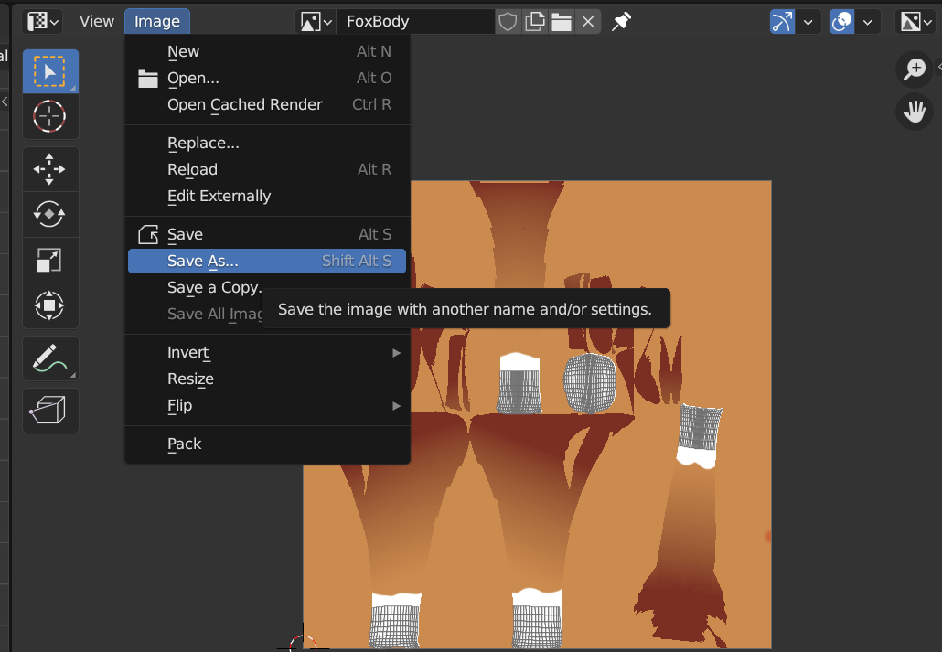
Task: Select the Scale tool
Action: coord(50,261)
